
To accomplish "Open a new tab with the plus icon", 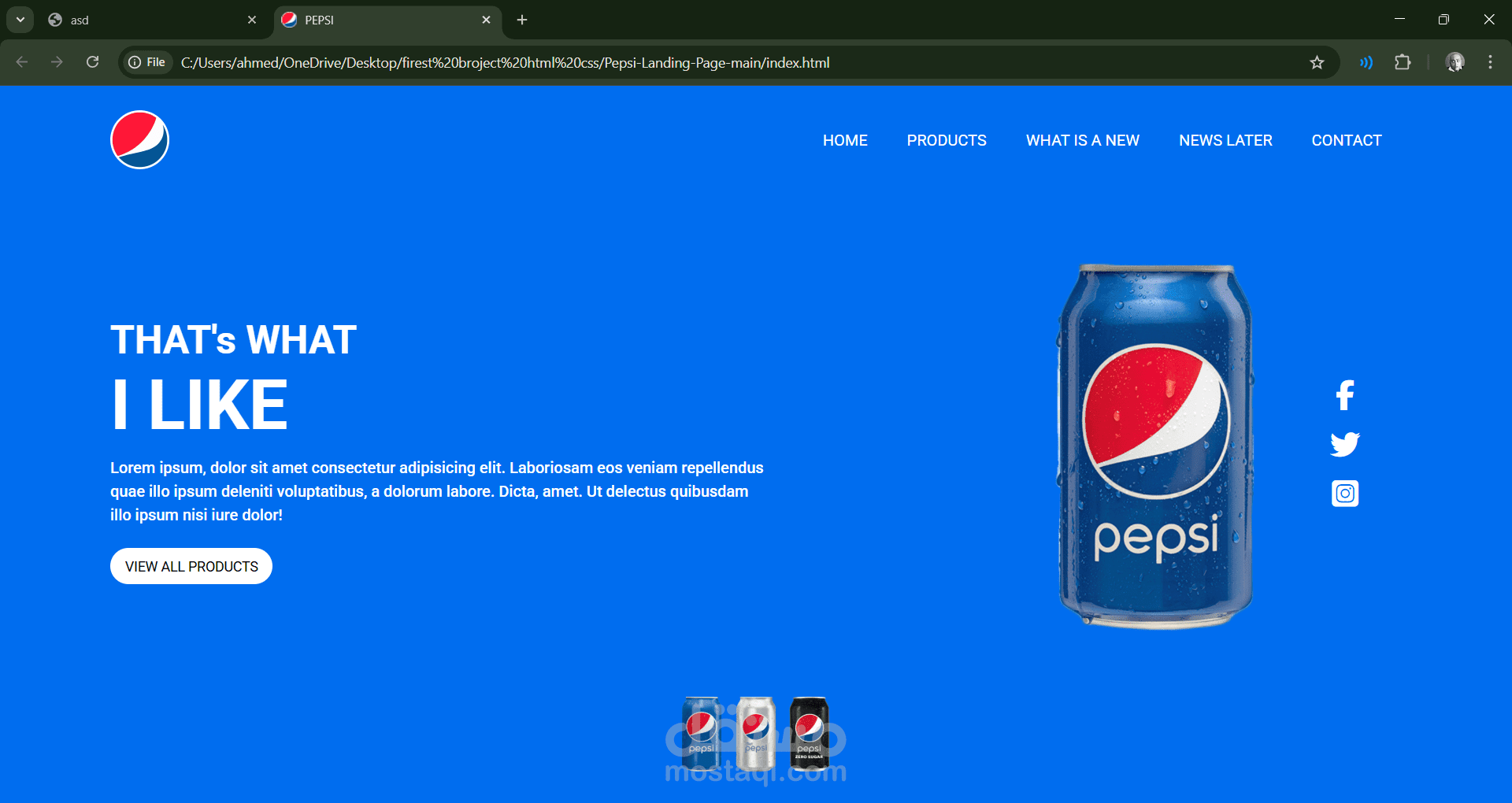I will pos(522,20).
